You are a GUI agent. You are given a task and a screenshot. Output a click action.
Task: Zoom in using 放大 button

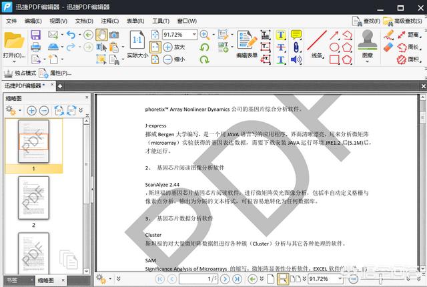tap(174, 47)
